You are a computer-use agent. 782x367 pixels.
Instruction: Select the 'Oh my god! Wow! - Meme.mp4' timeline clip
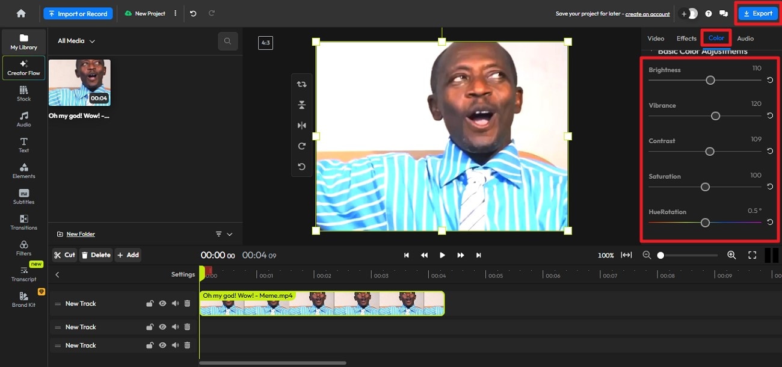coord(322,303)
